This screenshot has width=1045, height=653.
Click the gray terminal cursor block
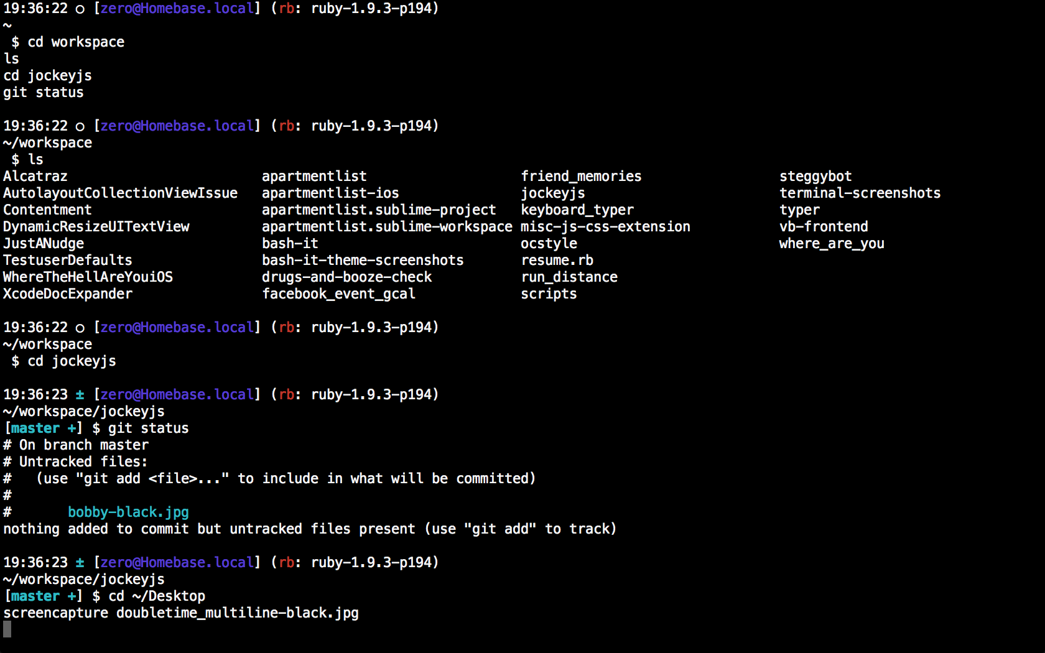pos(7,629)
